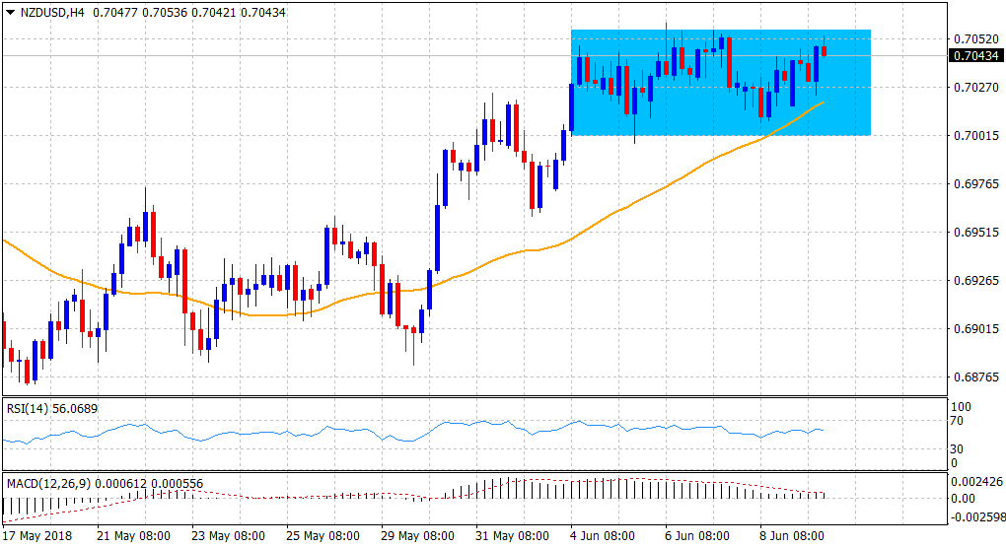Image resolution: width=1006 pixels, height=548 pixels.
Task: Click the 0.69765 price axis level
Action: [974, 183]
